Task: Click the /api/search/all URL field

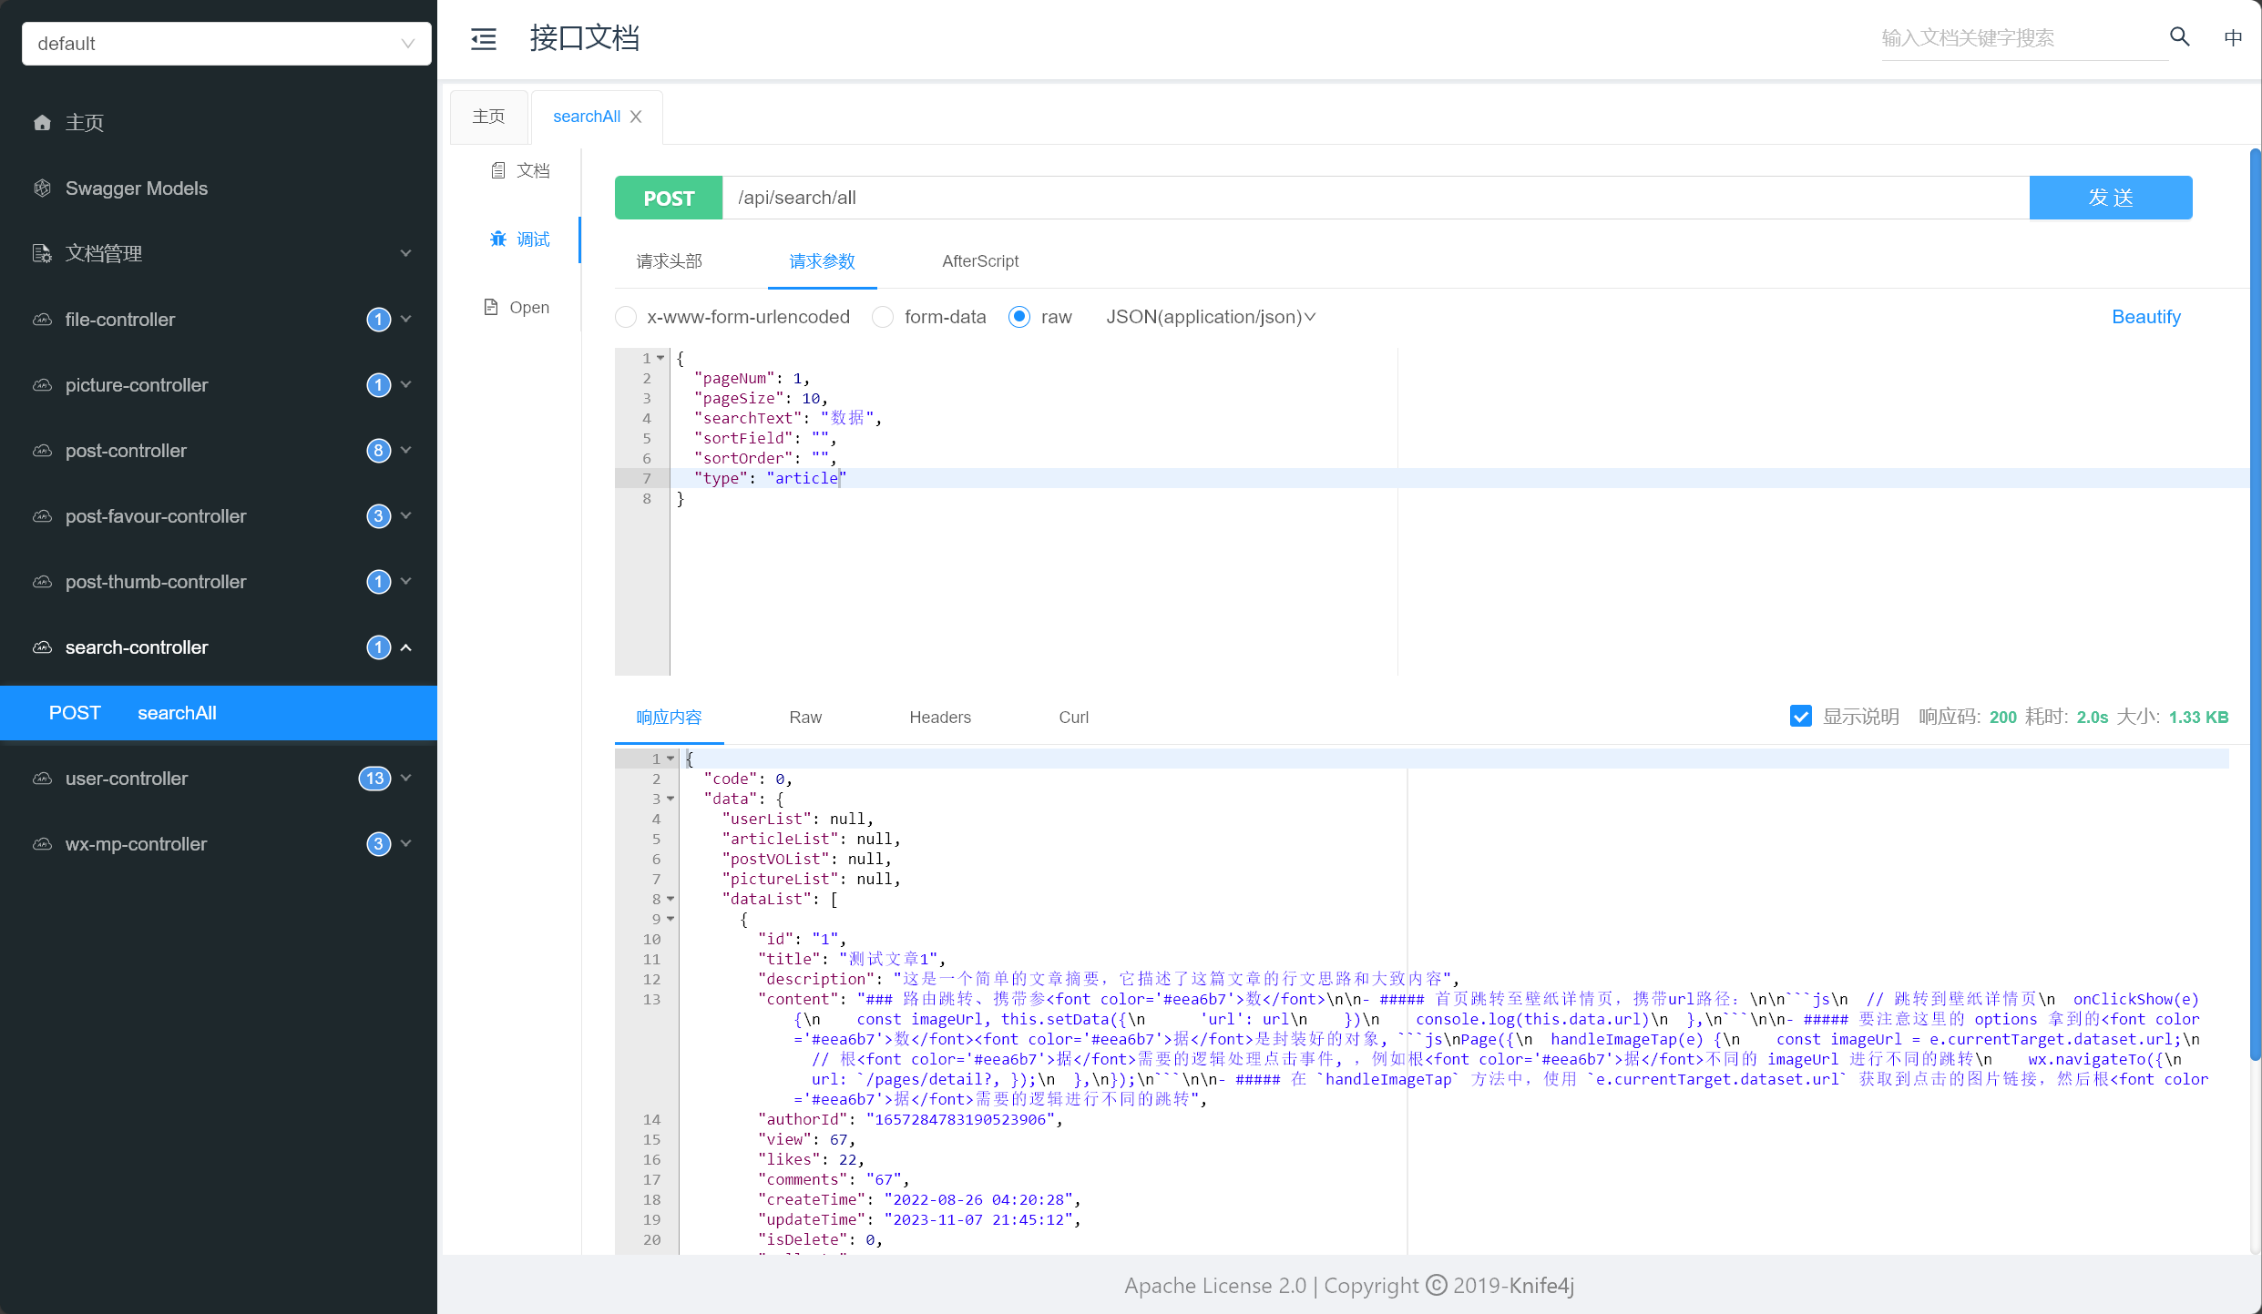Action: coord(1376,198)
